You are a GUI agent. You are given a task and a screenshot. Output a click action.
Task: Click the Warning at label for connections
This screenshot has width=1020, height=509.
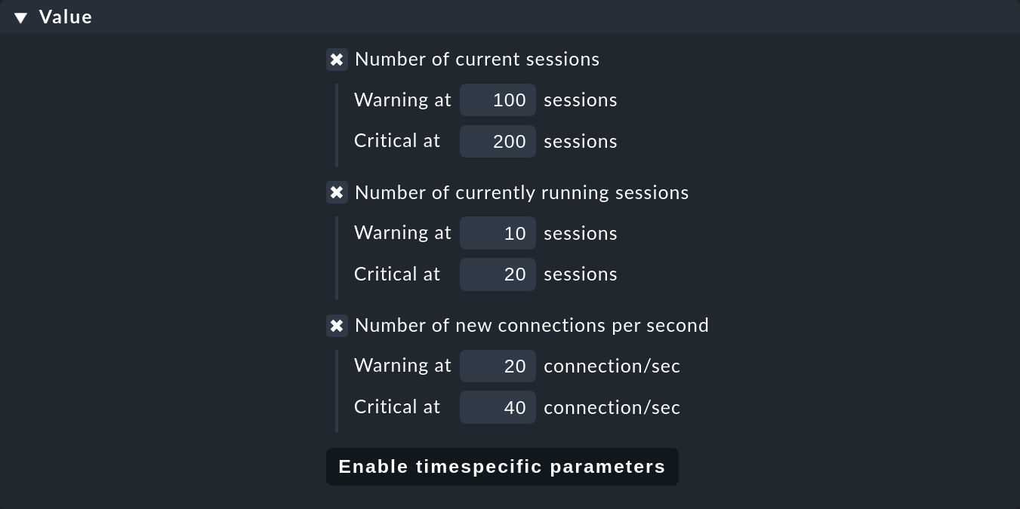tap(402, 366)
